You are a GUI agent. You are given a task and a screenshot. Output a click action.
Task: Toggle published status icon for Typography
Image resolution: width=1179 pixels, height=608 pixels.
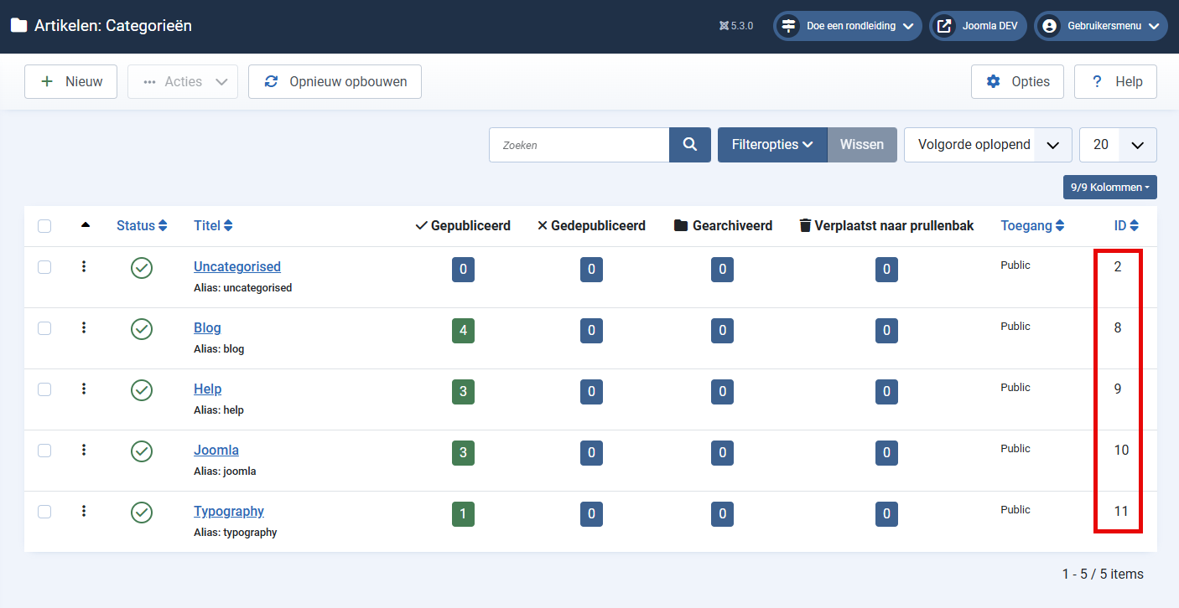(142, 513)
